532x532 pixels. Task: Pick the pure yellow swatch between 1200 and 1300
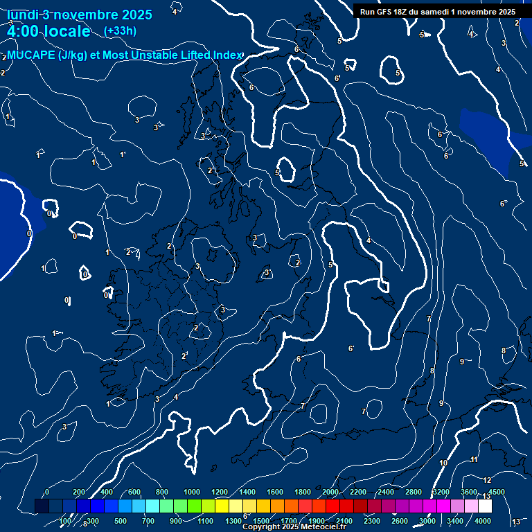pos(222,506)
